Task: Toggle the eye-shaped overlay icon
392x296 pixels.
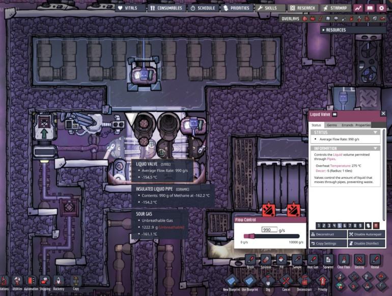Action: (x=336, y=18)
